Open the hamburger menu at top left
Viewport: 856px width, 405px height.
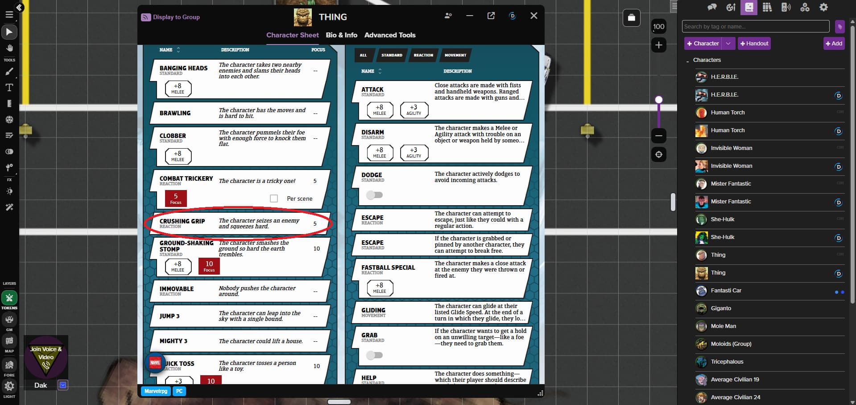click(x=9, y=15)
